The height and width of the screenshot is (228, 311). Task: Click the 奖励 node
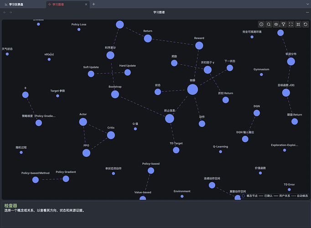[x=174, y=63]
